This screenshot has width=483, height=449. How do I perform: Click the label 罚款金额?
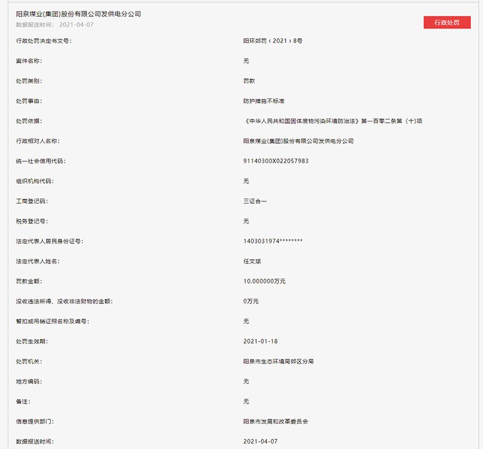click(29, 281)
